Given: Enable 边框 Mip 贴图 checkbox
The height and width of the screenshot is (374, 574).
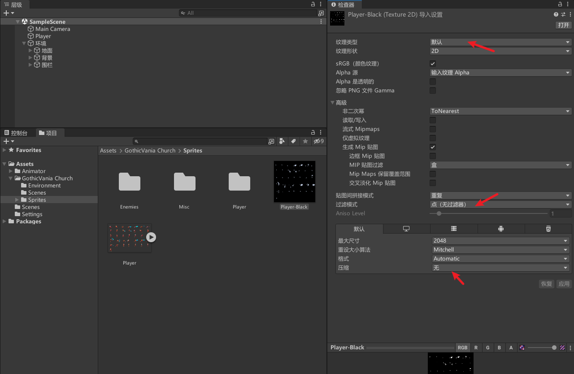Looking at the screenshot, I should click(x=433, y=156).
